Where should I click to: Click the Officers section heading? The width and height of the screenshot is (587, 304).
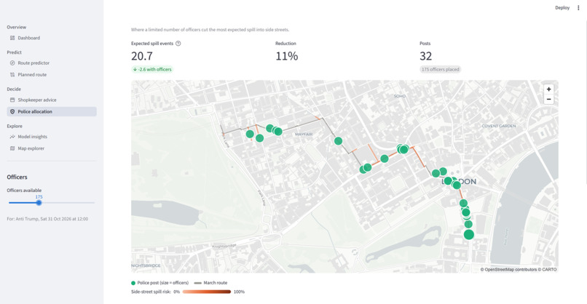(x=17, y=177)
